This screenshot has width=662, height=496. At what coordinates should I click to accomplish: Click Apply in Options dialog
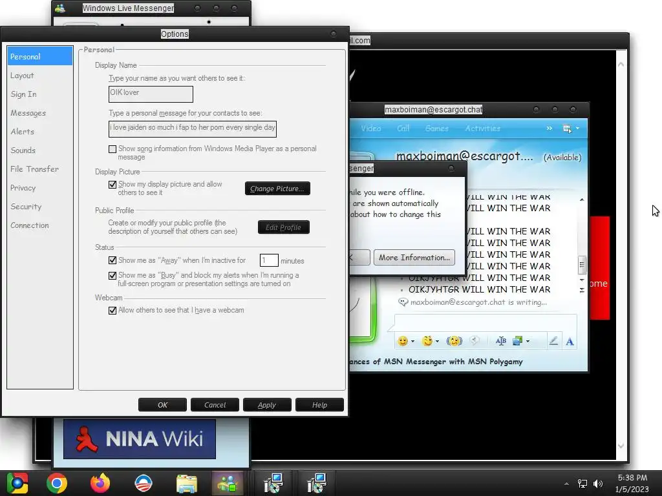(x=267, y=405)
